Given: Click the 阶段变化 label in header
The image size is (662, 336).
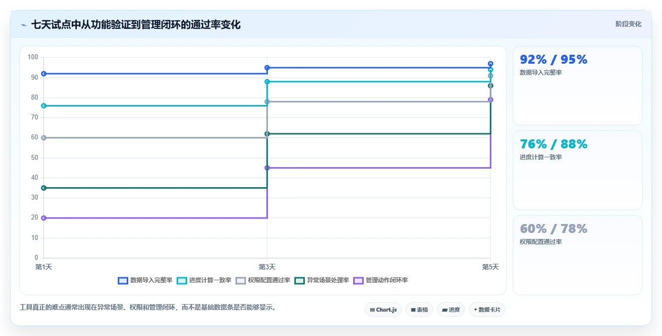Looking at the screenshot, I should coord(628,24).
